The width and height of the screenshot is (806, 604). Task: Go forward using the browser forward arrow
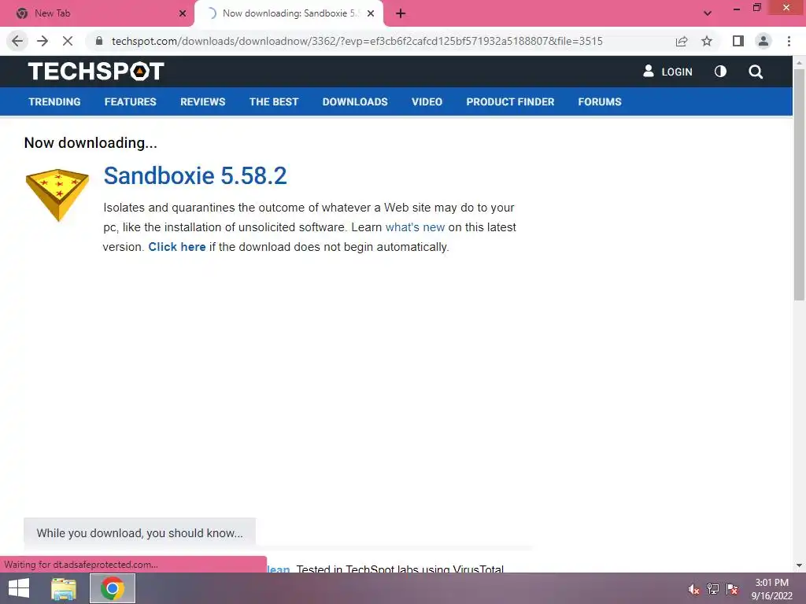coord(43,41)
